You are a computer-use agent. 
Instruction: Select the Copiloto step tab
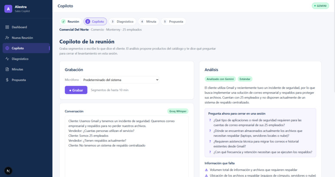(95, 22)
